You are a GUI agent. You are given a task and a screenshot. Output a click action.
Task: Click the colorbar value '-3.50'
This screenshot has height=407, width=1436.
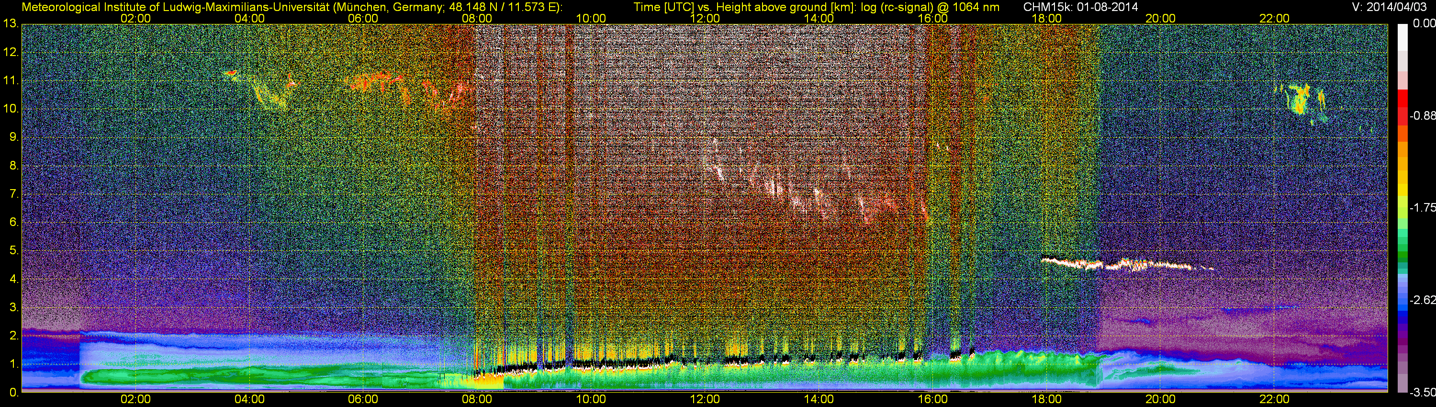(1423, 393)
